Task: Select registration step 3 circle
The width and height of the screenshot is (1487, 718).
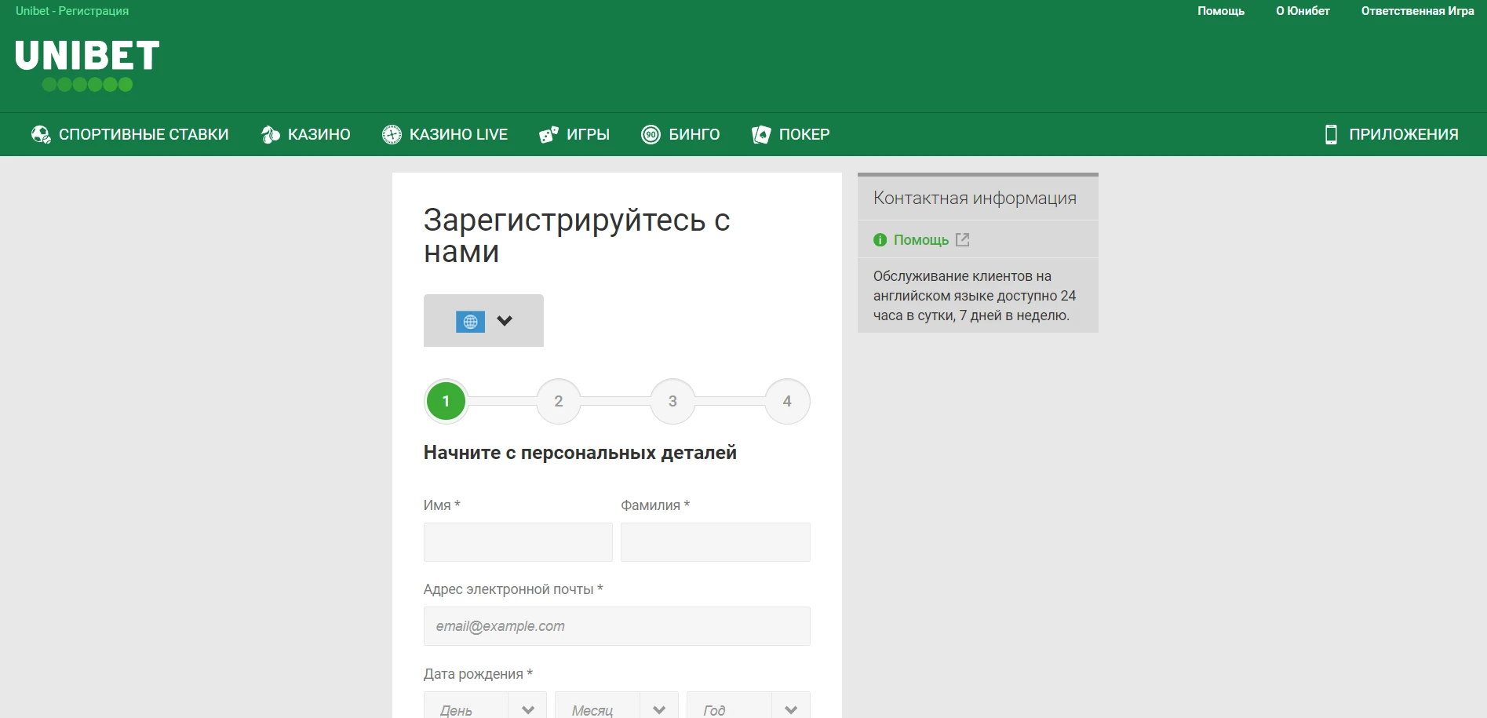Action: (x=672, y=401)
